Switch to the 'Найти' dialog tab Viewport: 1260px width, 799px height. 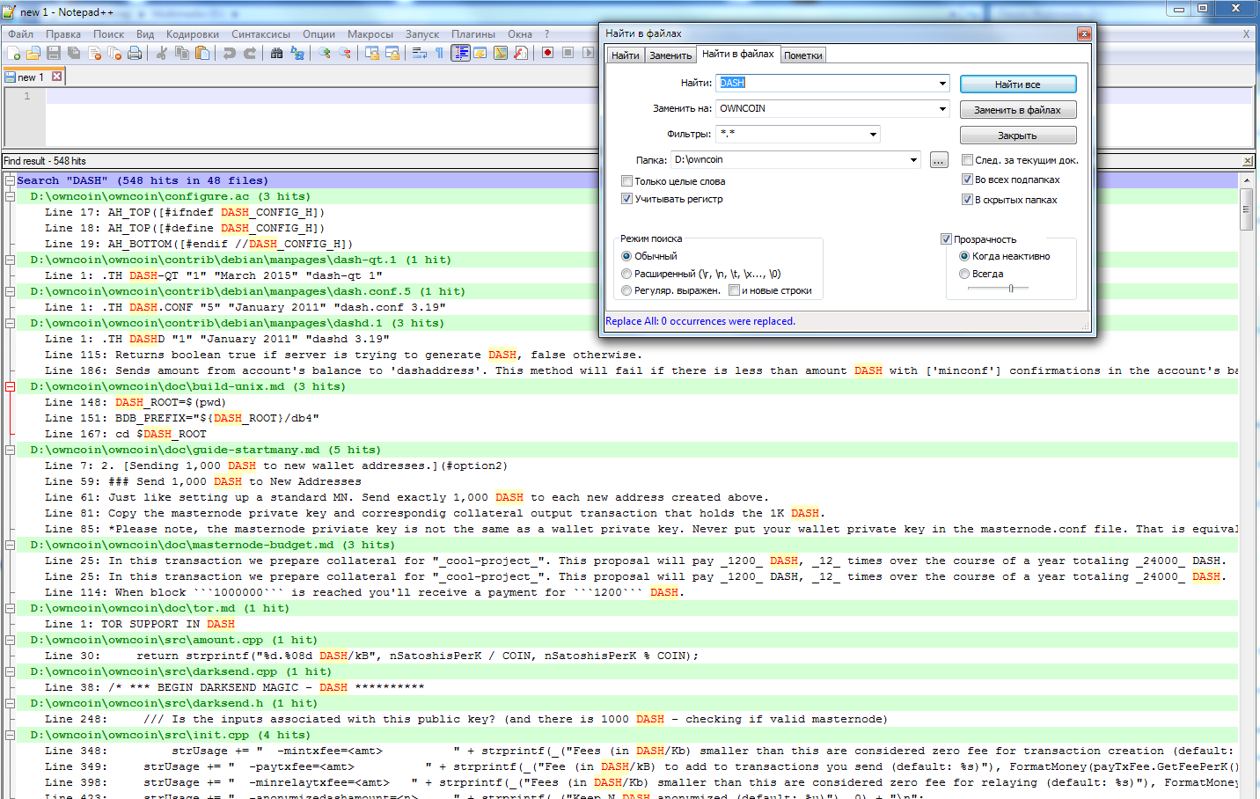click(x=626, y=55)
